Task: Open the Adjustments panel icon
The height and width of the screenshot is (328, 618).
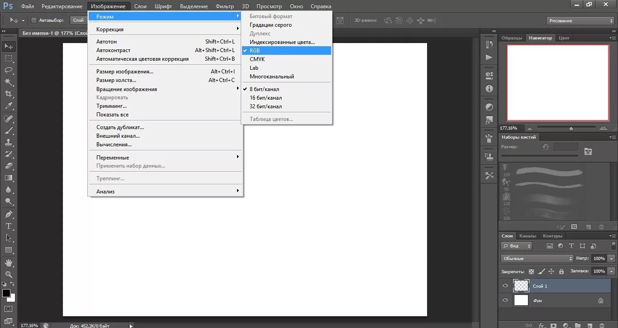Action: [489, 107]
